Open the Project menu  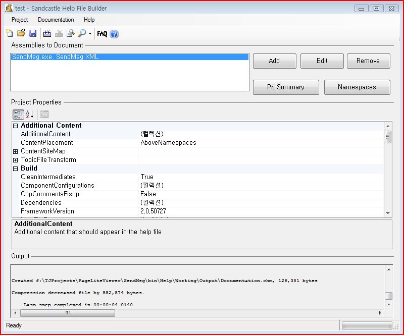(20, 20)
